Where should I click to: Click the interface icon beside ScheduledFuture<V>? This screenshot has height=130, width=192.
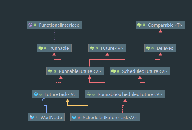pyautogui.click(x=113, y=71)
